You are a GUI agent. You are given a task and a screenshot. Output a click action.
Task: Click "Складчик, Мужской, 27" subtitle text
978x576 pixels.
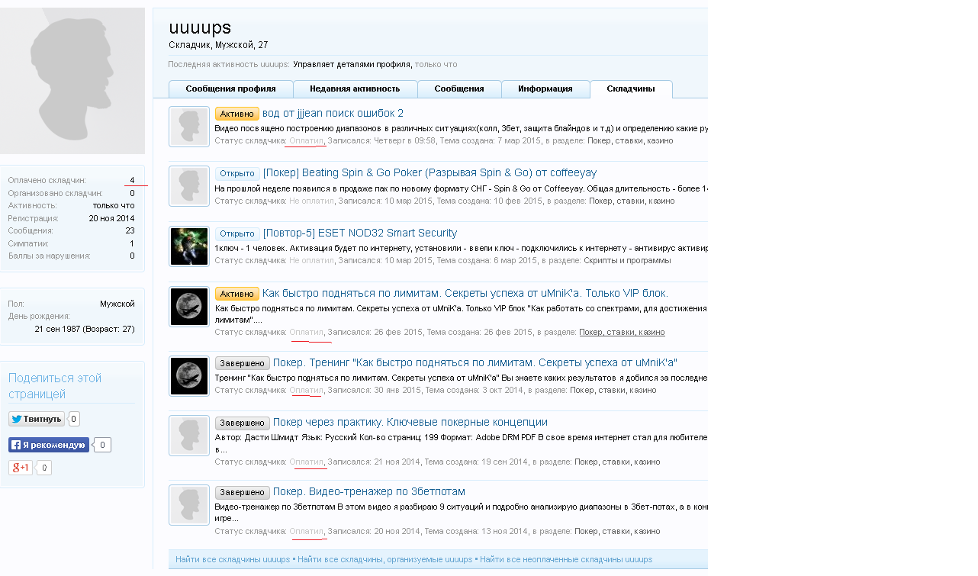(218, 46)
